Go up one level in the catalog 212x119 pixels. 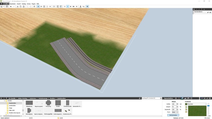tap(6, 98)
